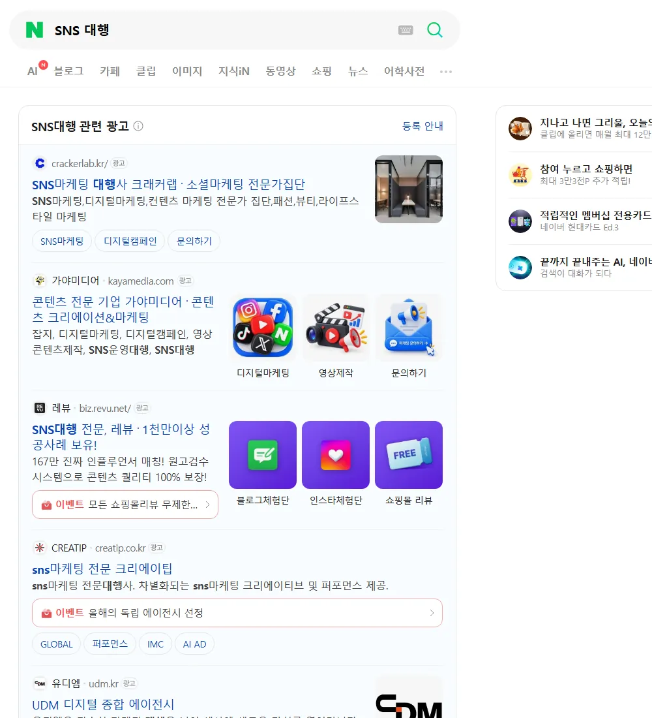Switch to the 뉴스 tab
The height and width of the screenshot is (718, 652).
[x=358, y=71]
